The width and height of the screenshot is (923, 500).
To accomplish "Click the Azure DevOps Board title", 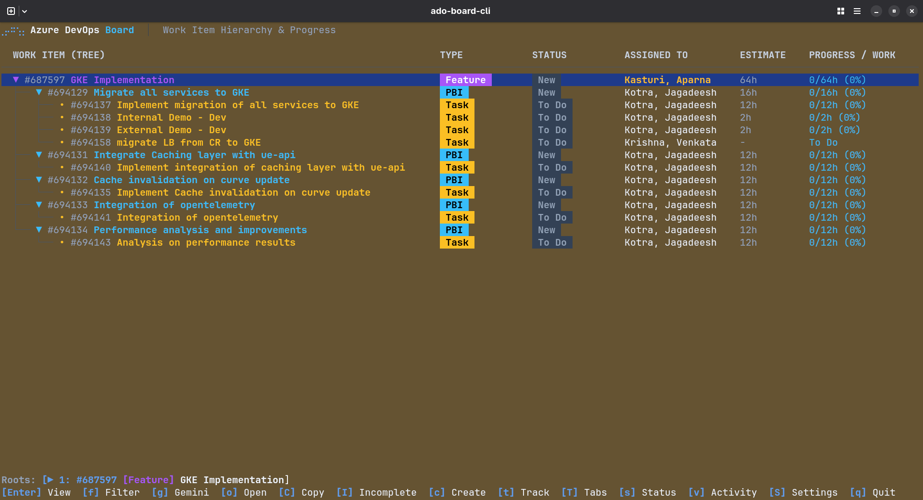I will pyautogui.click(x=82, y=30).
